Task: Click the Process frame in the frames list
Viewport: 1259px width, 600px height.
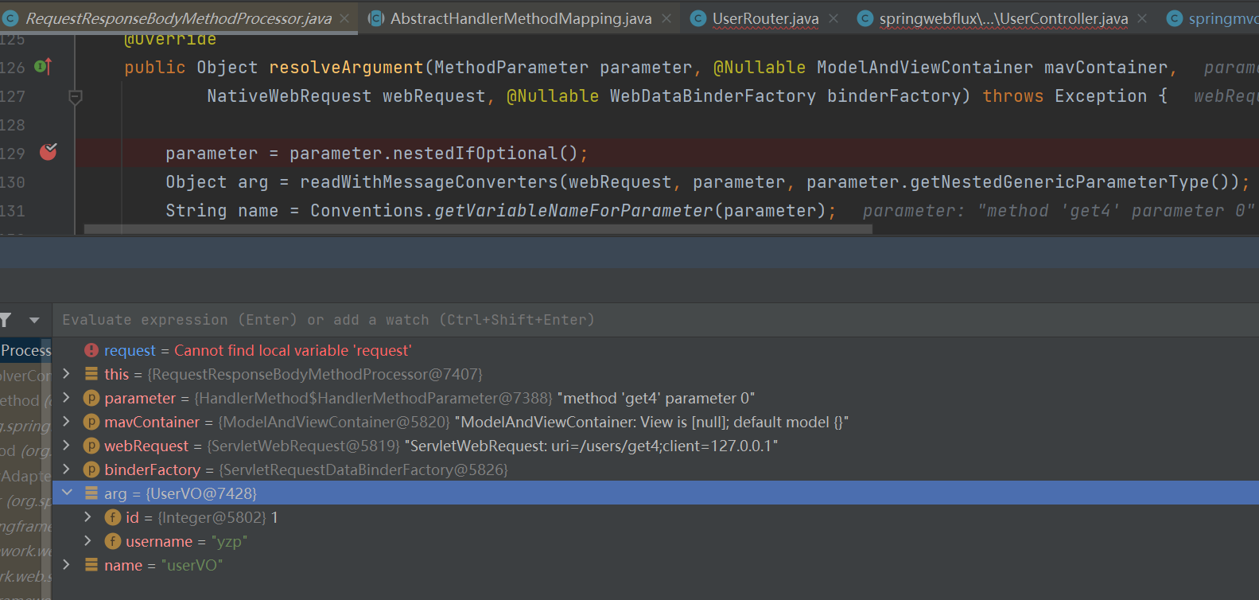Action: click(25, 350)
